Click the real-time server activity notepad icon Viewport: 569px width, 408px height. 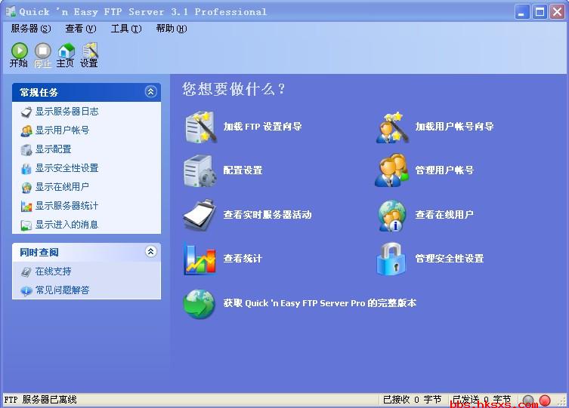[x=199, y=215]
